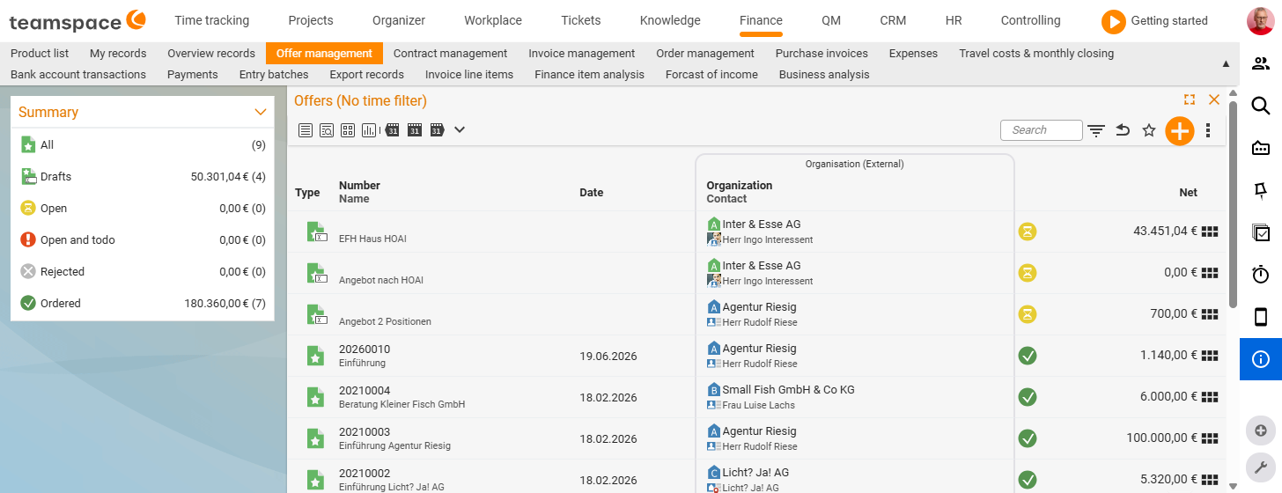Open the list view in the Offers toolbar
This screenshot has width=1282, height=493.
coord(306,130)
